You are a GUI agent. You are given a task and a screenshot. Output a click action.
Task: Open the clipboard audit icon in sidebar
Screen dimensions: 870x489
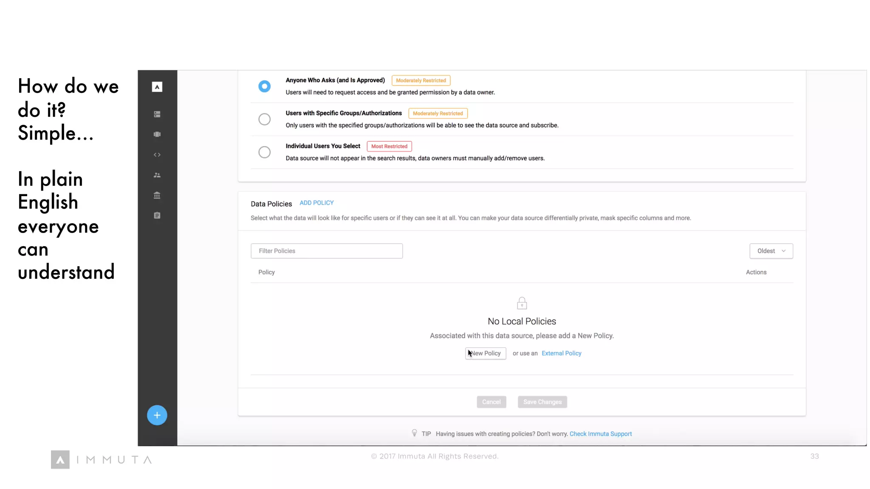pyautogui.click(x=157, y=216)
